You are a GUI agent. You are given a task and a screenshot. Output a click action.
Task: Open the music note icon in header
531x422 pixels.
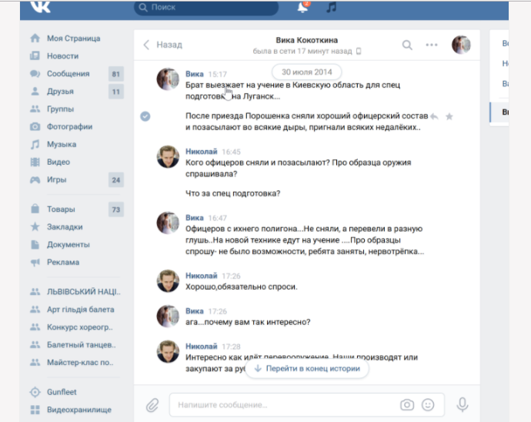[x=331, y=8]
